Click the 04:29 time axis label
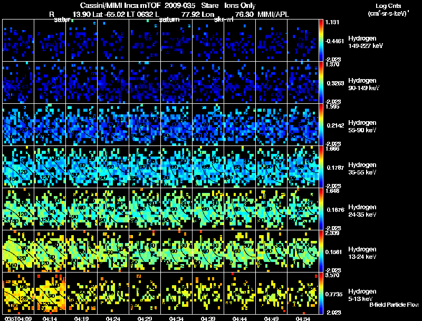The image size is (422, 321). coord(145,319)
